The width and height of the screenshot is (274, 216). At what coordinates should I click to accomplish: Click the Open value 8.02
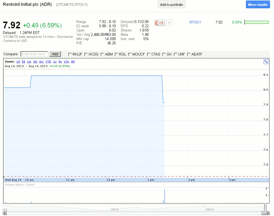click(x=112, y=30)
